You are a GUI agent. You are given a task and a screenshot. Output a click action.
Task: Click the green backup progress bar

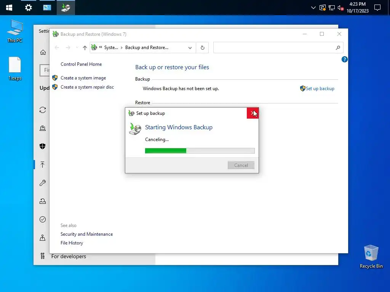tap(200, 151)
